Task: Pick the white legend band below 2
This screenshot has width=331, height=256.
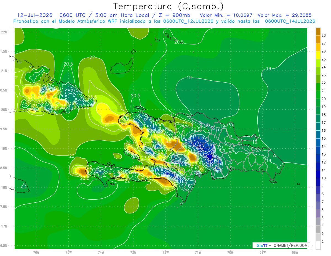Action: pyautogui.click(x=318, y=246)
